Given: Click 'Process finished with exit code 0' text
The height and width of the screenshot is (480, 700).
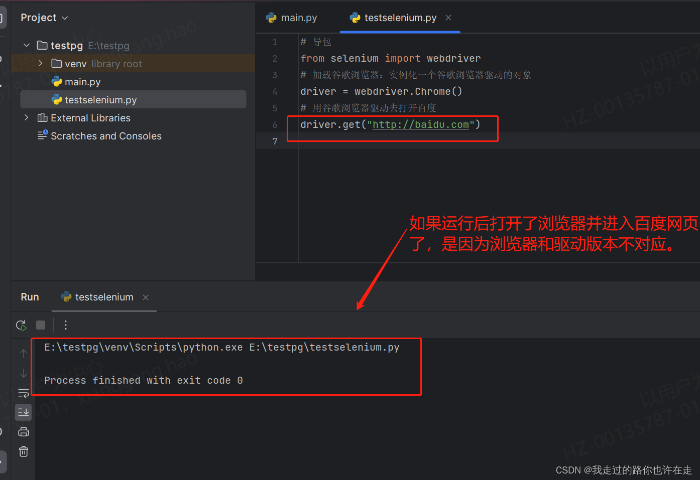Looking at the screenshot, I should click(144, 380).
